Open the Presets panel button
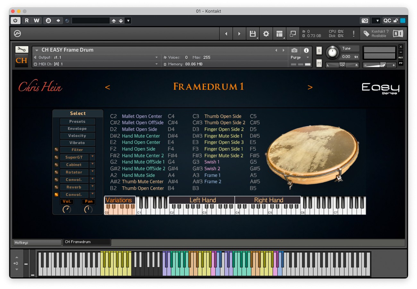The height and width of the screenshot is (289, 417). coord(77,121)
